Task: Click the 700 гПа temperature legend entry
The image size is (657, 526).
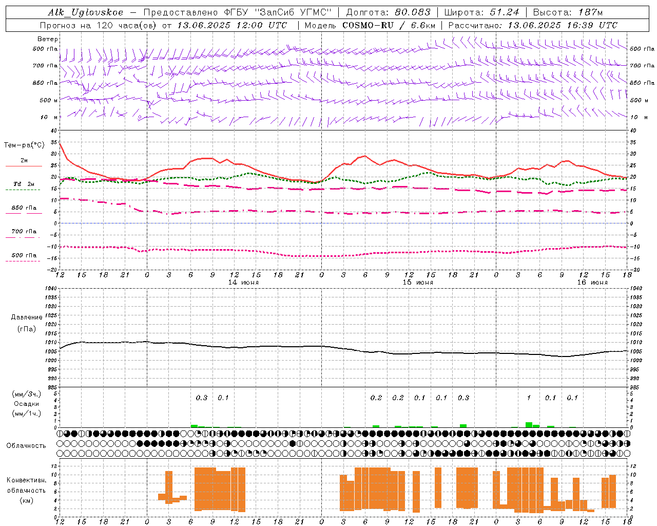Action: tap(24, 231)
